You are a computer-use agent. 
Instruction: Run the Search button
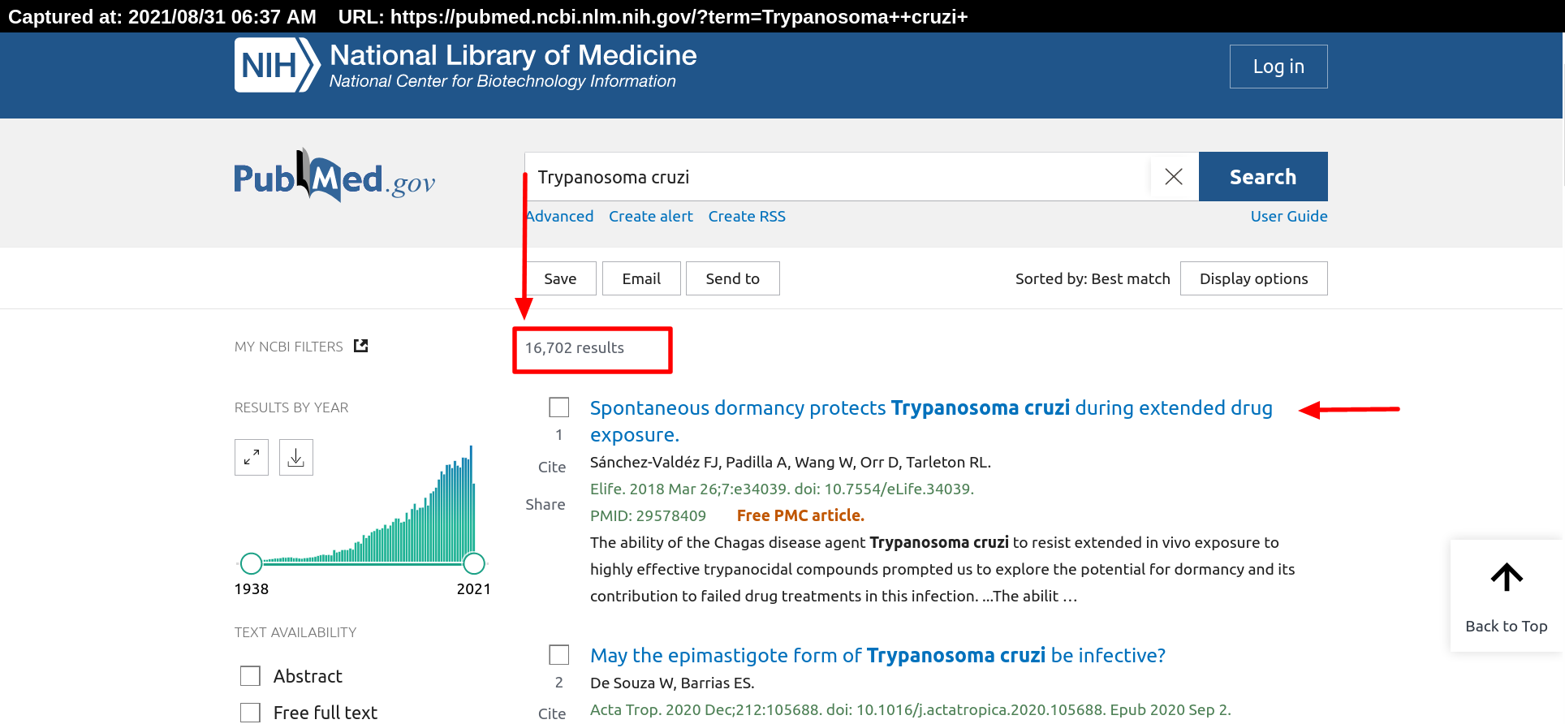pos(1263,176)
